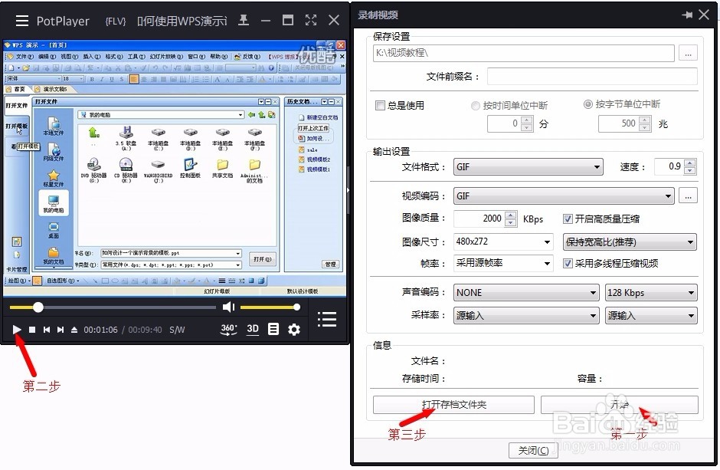Viewport: 720px width, 470px height.
Task: Click the FLV format label in title
Action: (115, 21)
